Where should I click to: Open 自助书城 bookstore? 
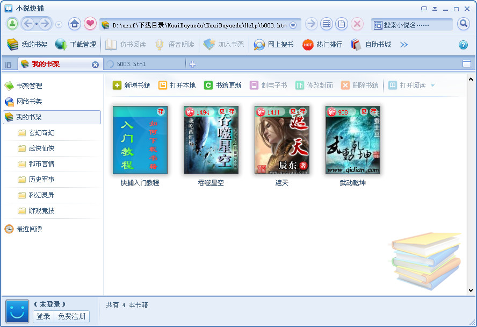pos(371,45)
